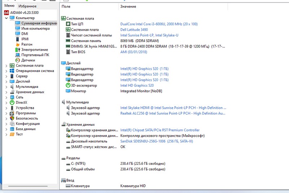The width and height of the screenshot is (289, 193).
Task: Click the Значение column header
Action: click(x=128, y=7)
